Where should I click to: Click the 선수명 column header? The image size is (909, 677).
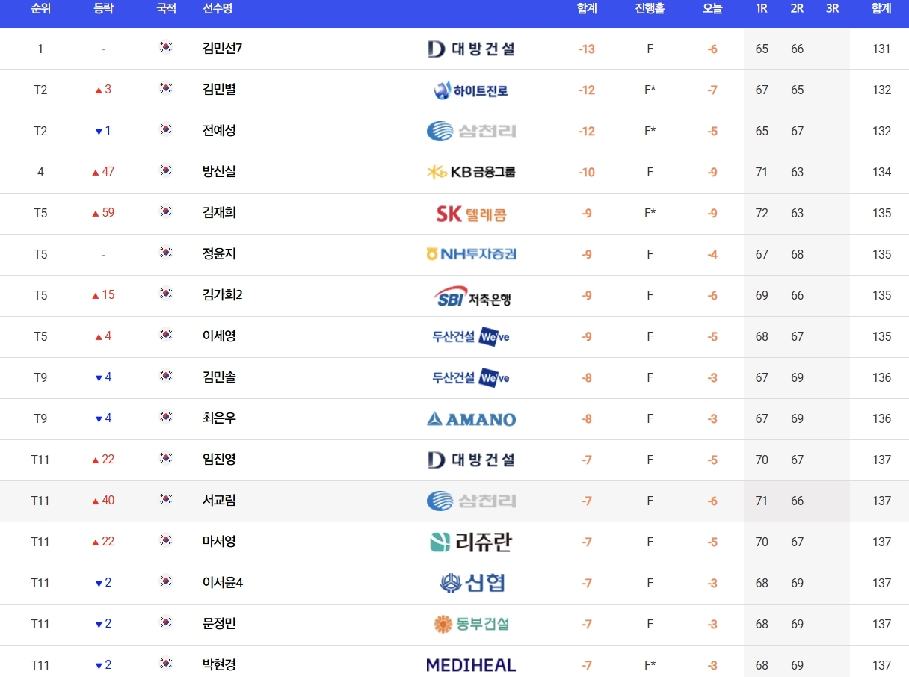pos(218,9)
